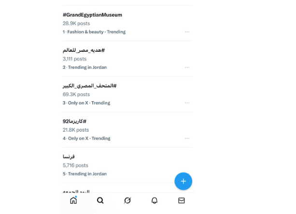Open the Messages envelope icon
The height and width of the screenshot is (214, 296).
coord(182,200)
